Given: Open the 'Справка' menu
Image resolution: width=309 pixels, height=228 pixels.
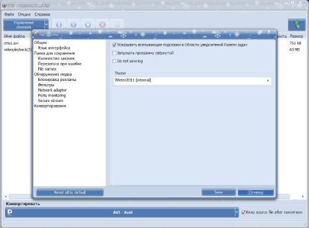Looking at the screenshot, I should (42, 14).
